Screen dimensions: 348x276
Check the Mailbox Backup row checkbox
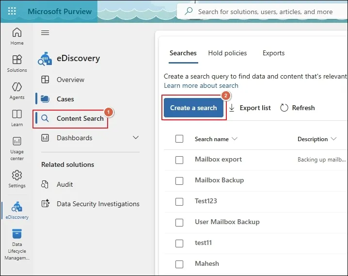click(x=179, y=181)
